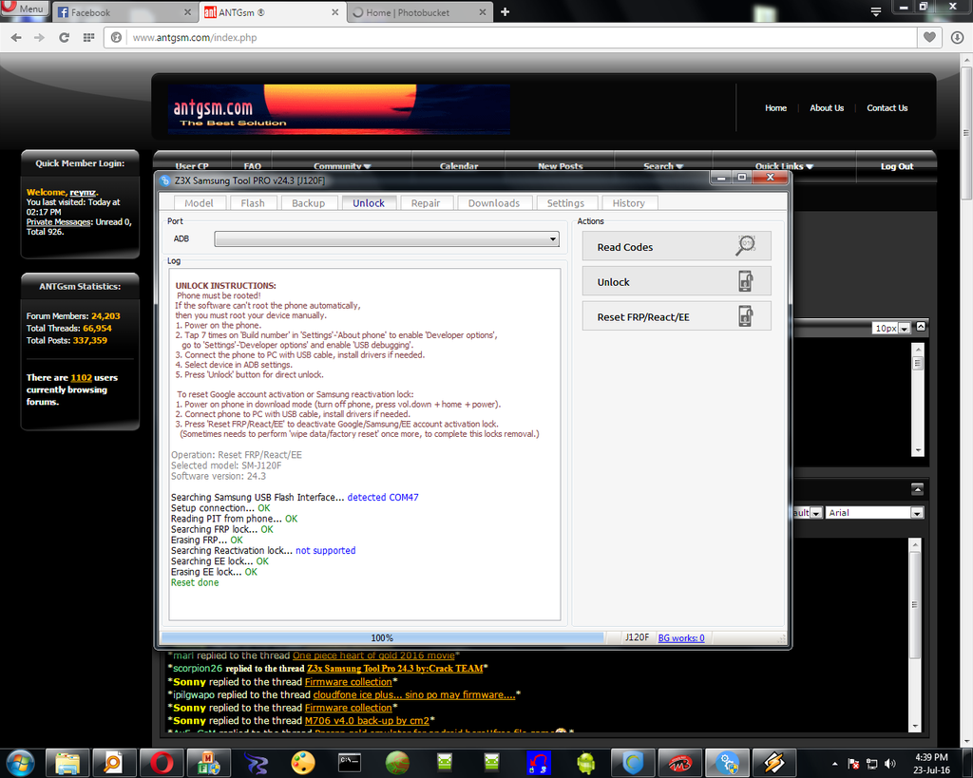
Task: Open the Opera browser taskbar icon
Action: [162, 763]
